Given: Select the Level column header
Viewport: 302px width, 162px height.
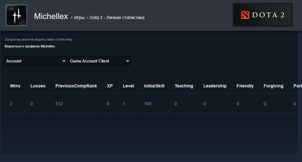Looking at the screenshot, I should pos(128,86).
